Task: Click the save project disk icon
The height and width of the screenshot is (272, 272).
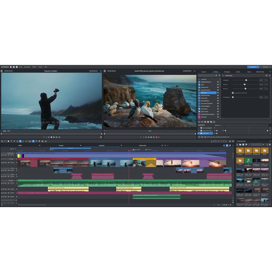Action: (x=17, y=67)
